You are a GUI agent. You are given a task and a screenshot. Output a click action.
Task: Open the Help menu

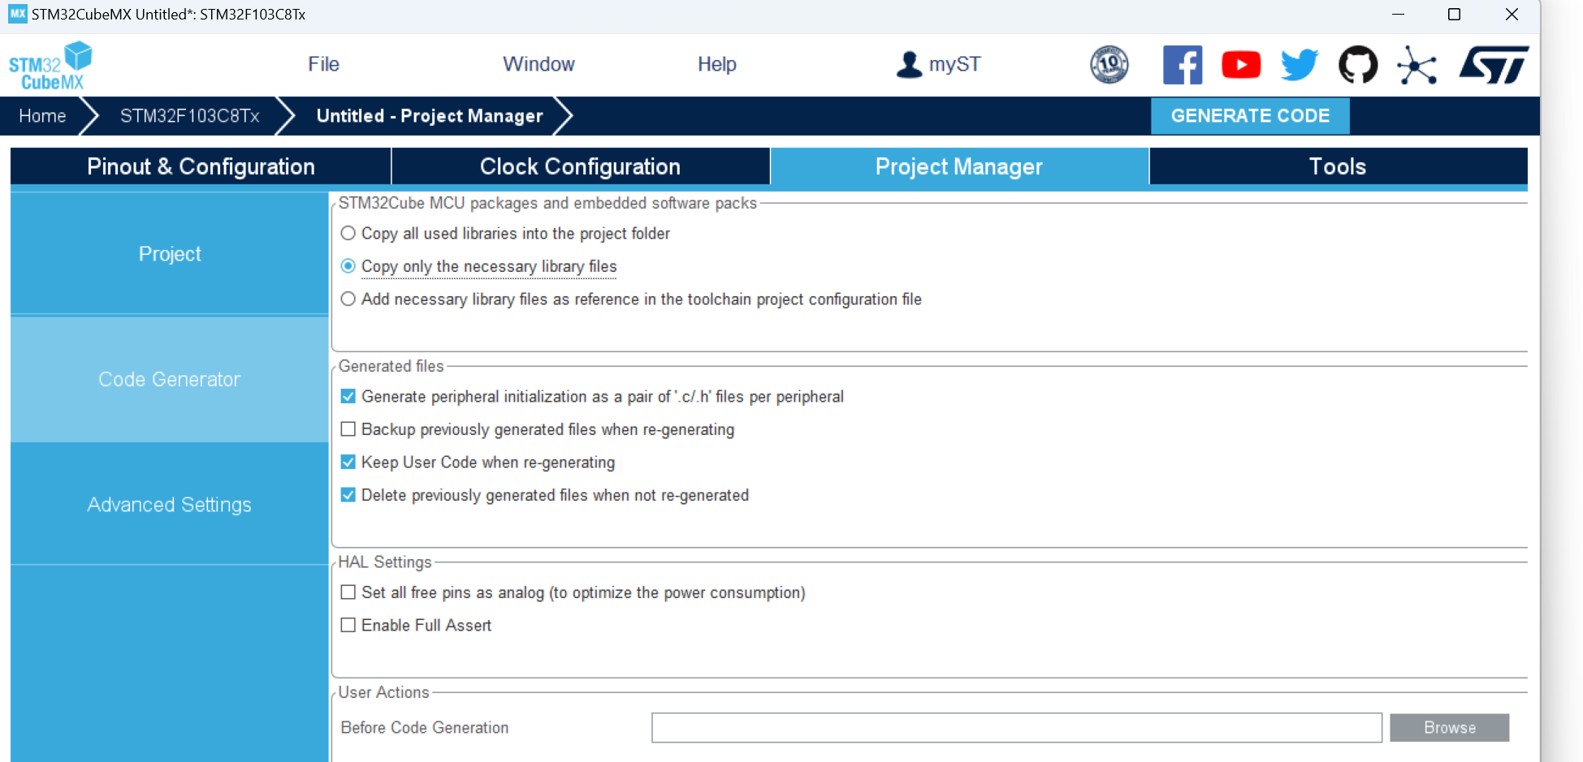tap(717, 64)
